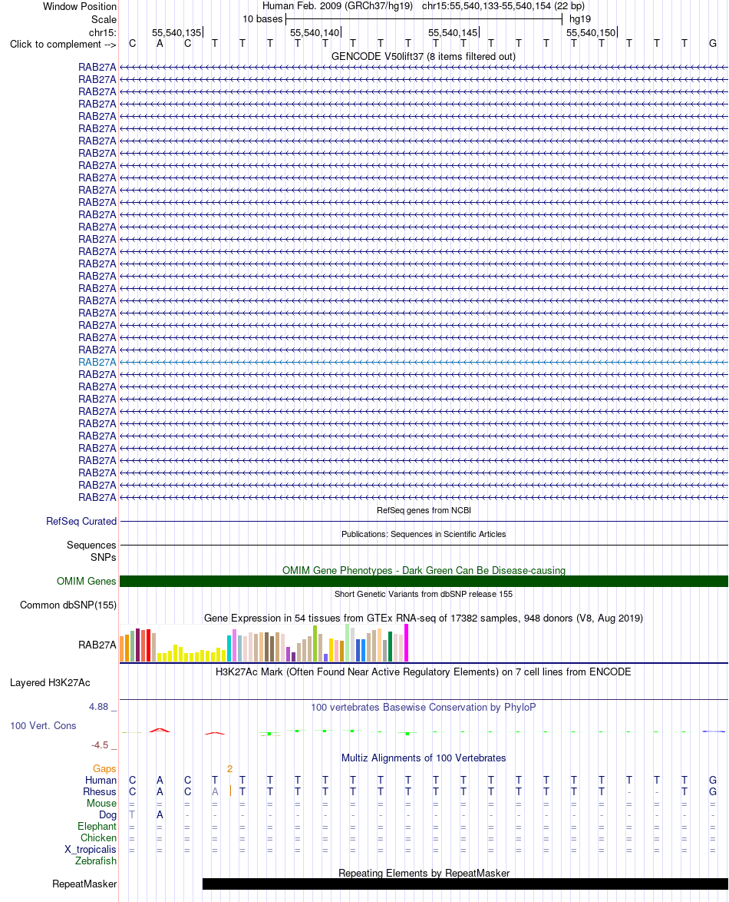Click the T base in Dog row
Viewport: 729px width, 902px height.
coord(132,814)
